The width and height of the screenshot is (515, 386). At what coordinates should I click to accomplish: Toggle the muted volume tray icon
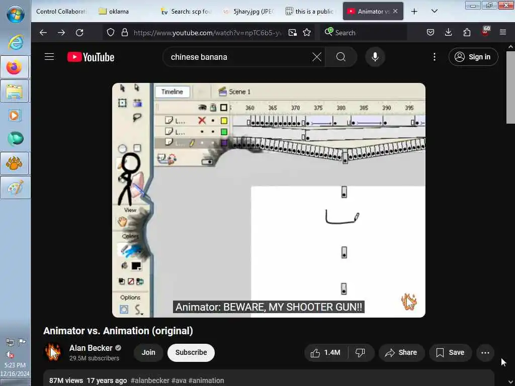[10, 354]
